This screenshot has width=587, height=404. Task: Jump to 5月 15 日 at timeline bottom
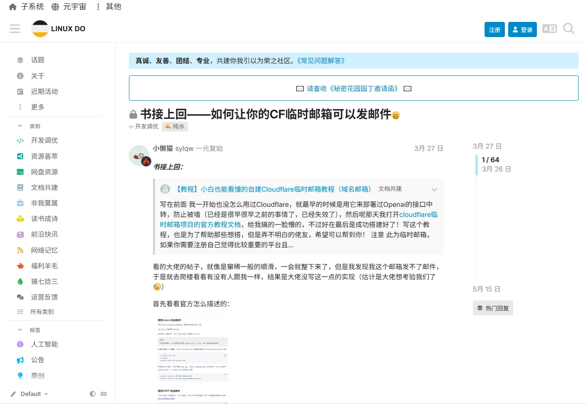487,289
